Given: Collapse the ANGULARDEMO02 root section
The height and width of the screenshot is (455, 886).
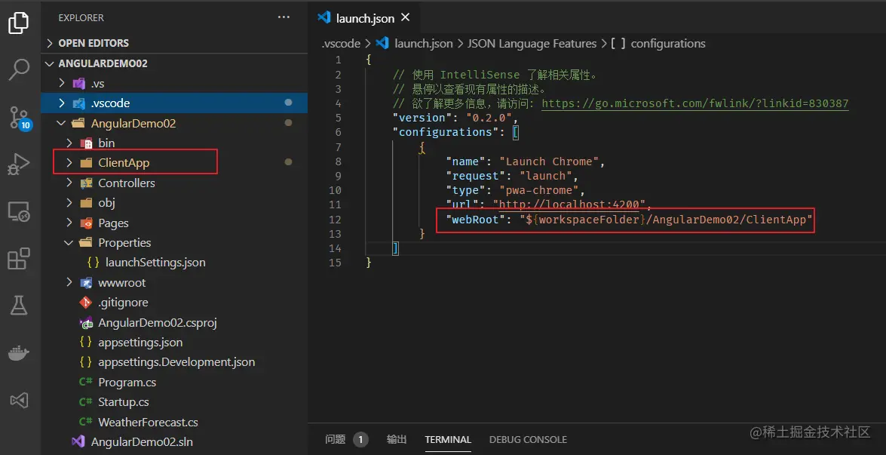Looking at the screenshot, I should 175,63.
